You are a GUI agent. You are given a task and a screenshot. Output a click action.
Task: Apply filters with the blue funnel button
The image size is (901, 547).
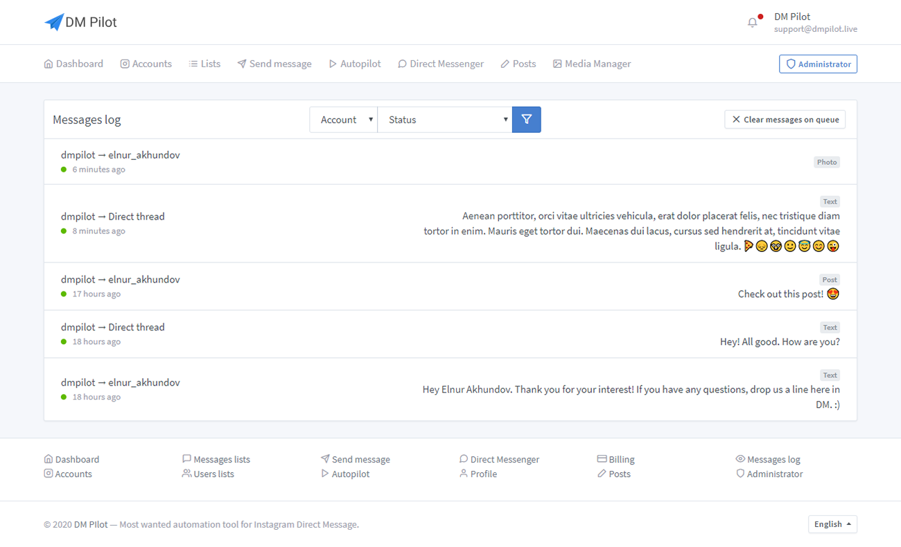pyautogui.click(x=527, y=120)
